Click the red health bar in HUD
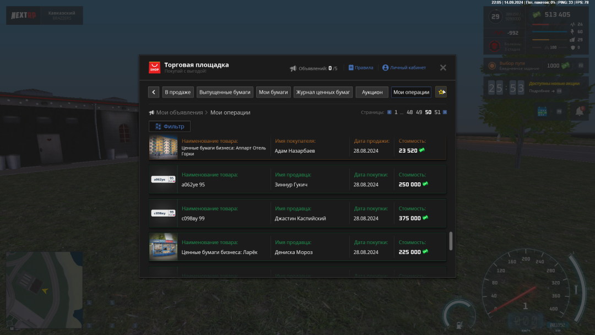Screen dimensions: 595x335 (549, 24)
